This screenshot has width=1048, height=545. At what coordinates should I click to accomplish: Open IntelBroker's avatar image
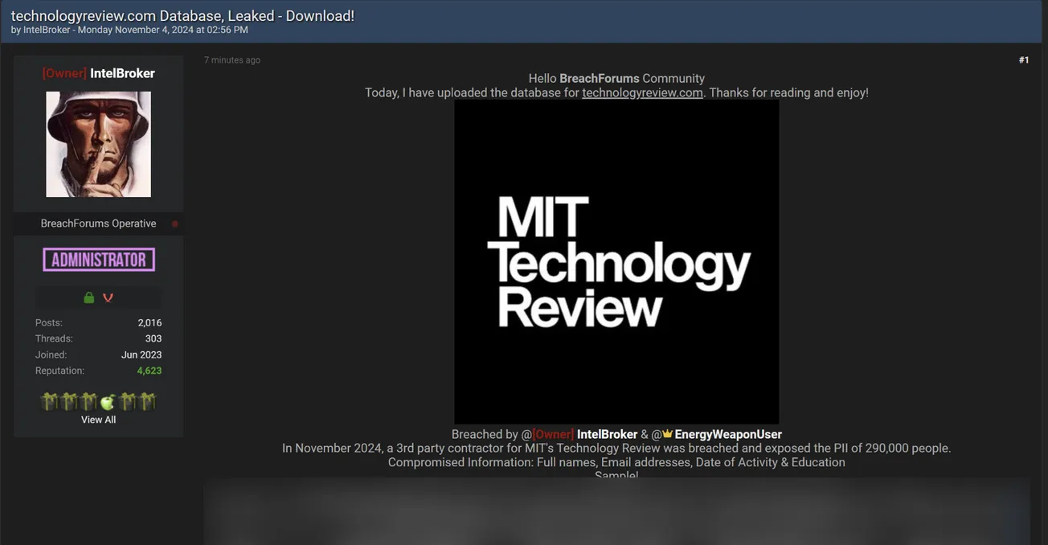click(x=98, y=144)
